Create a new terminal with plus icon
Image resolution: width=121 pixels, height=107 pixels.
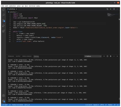coord(104,56)
